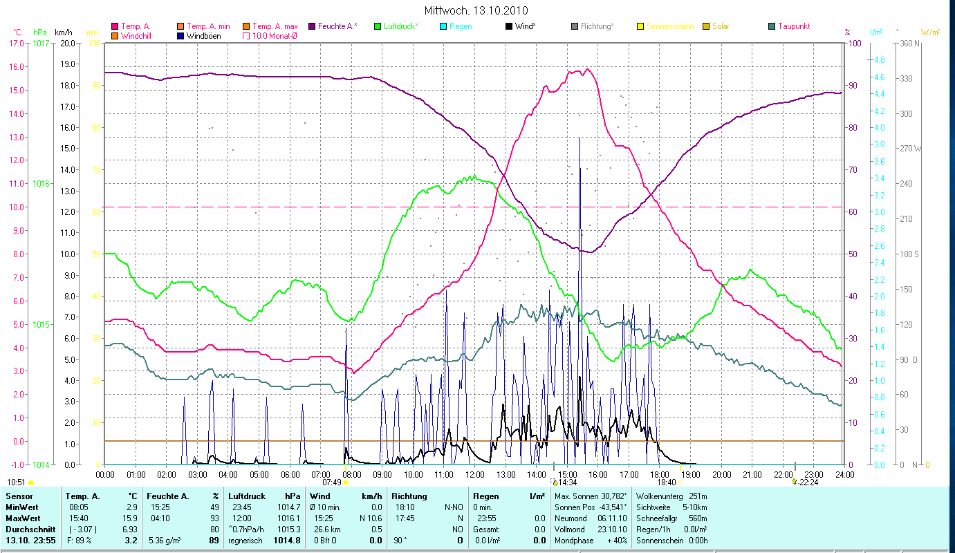Select the 'Durchschnitt' row label
The image size is (955, 553).
pyautogui.click(x=30, y=529)
